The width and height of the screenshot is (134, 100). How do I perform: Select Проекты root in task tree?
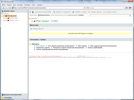click(6, 14)
